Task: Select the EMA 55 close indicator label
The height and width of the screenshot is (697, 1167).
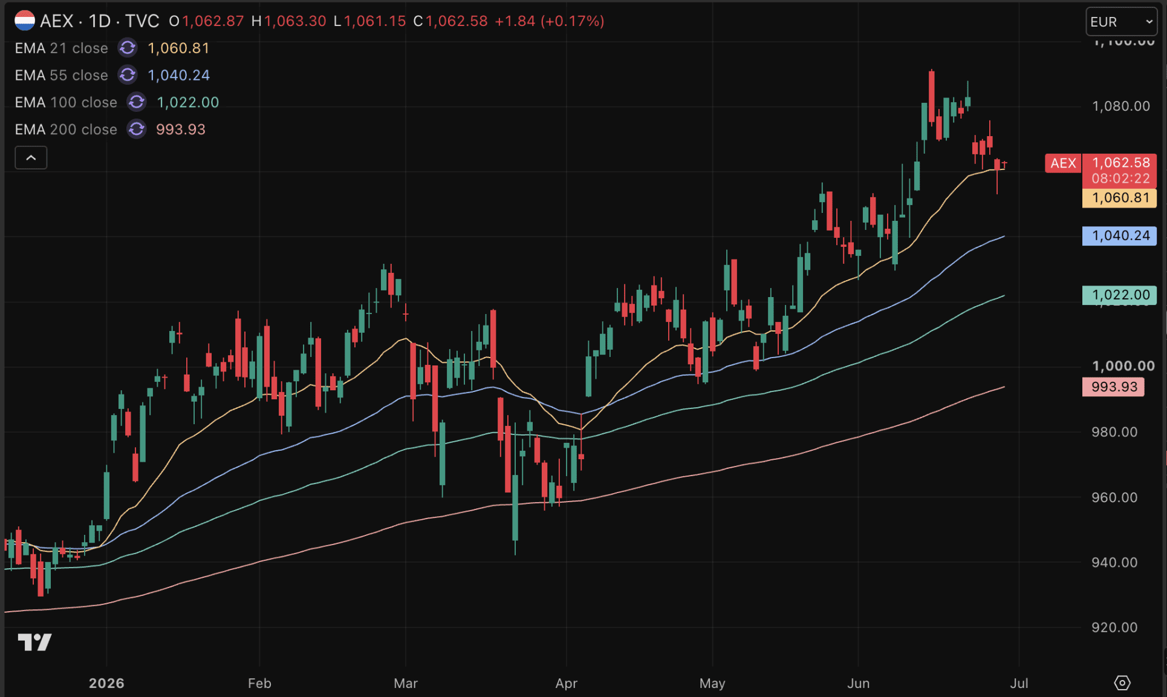Action: point(62,76)
